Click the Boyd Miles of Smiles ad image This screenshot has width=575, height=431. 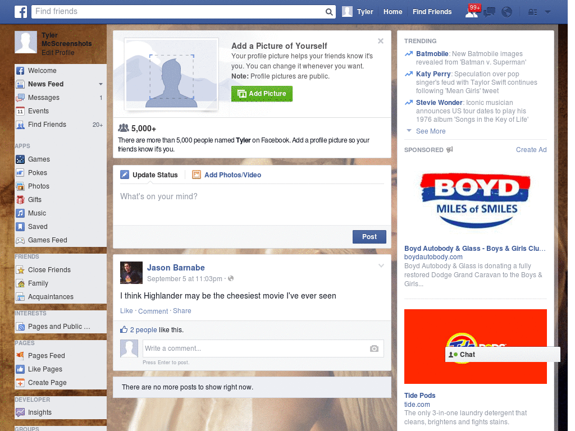pos(476,200)
